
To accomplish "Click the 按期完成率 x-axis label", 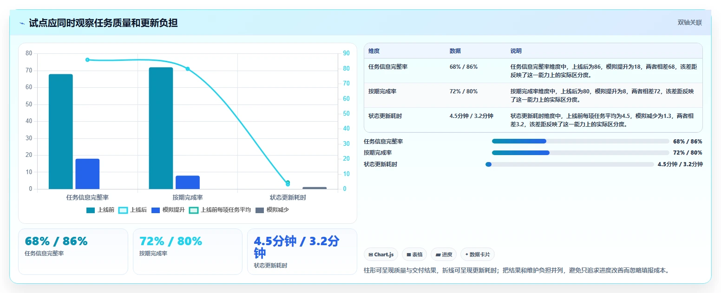I will coord(188,197).
